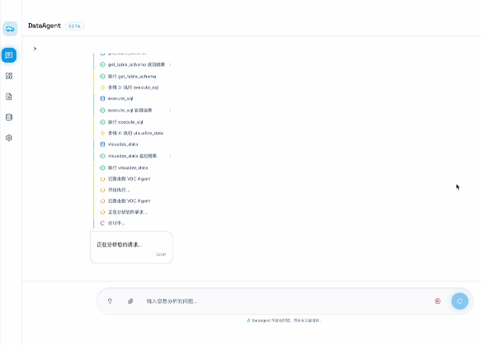Click the DataAgent disclaimer text below input
Viewport: 481px width, 345px height.
(x=286, y=320)
